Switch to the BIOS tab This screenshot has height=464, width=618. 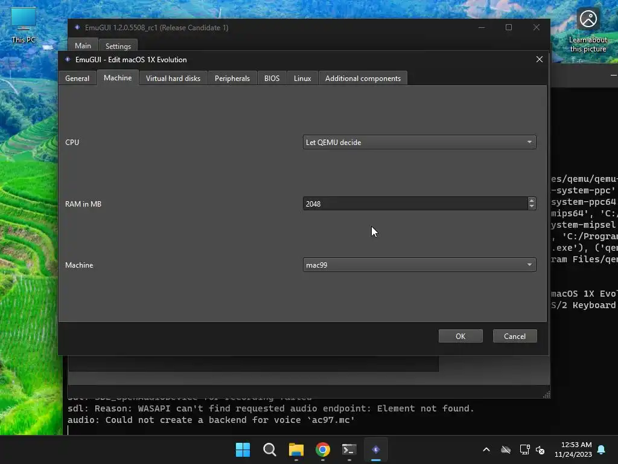272,78
